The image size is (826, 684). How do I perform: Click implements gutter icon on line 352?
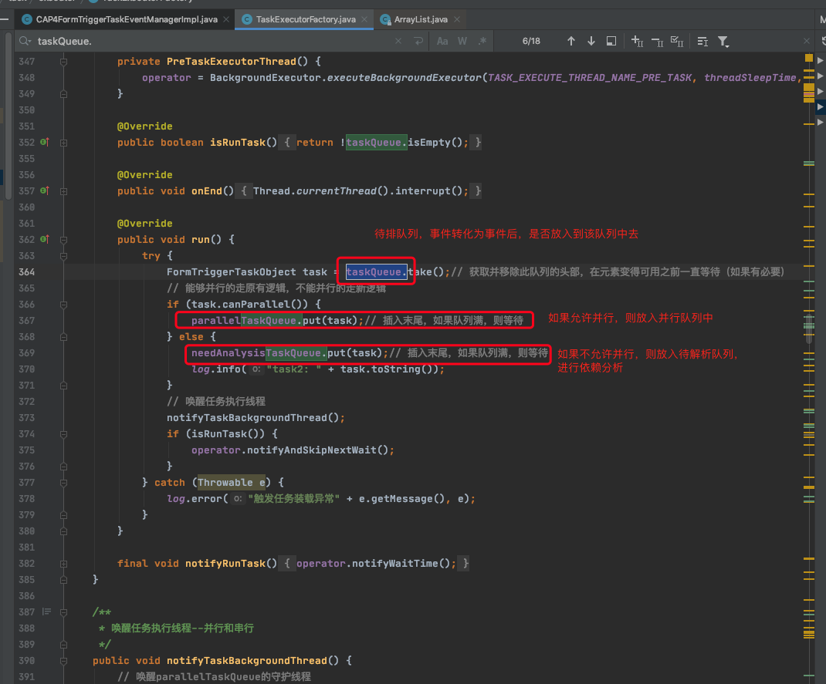44,143
